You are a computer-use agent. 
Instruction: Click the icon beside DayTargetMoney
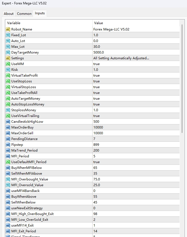tap(8, 52)
